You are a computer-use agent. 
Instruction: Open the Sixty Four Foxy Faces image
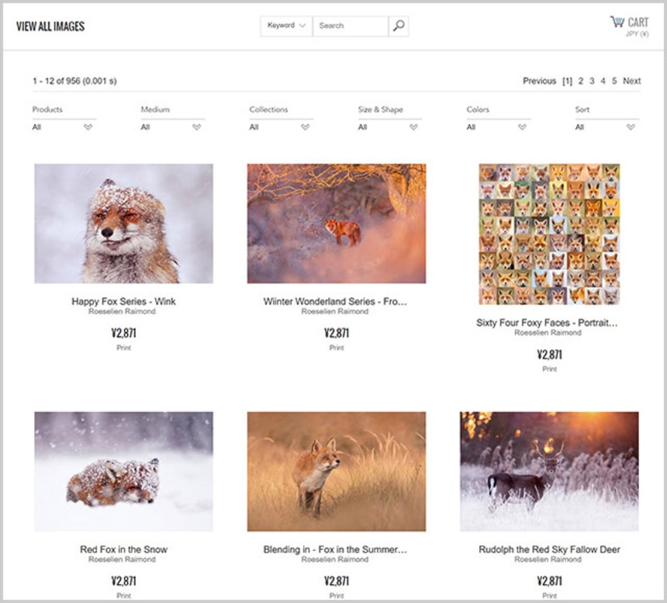(x=549, y=234)
